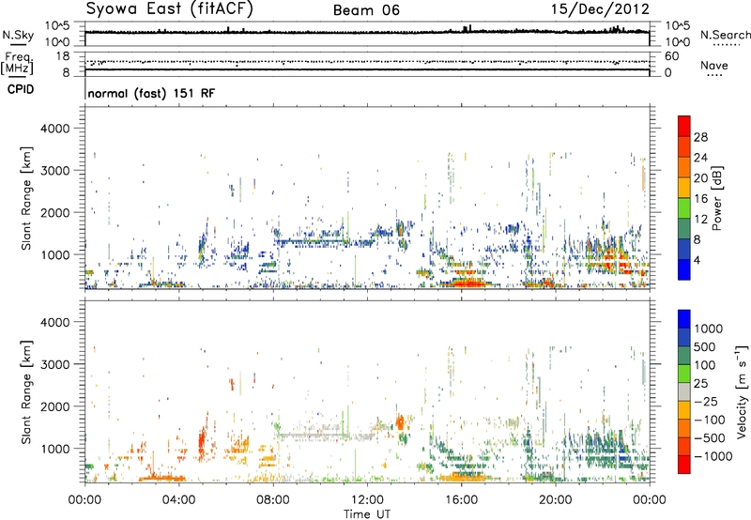Click the "4000" tick in the velocity panel

point(54,322)
